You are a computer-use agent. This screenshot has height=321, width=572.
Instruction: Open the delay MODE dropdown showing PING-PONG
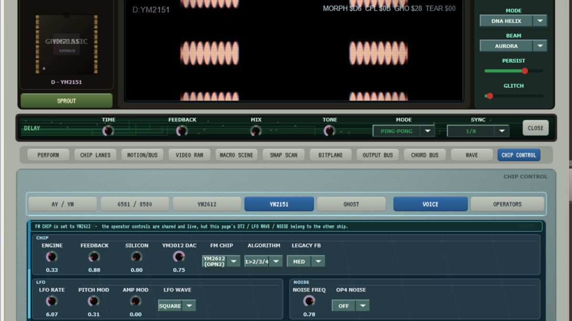coord(404,131)
